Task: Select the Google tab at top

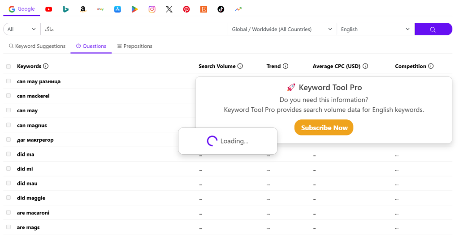Action: pyautogui.click(x=22, y=9)
